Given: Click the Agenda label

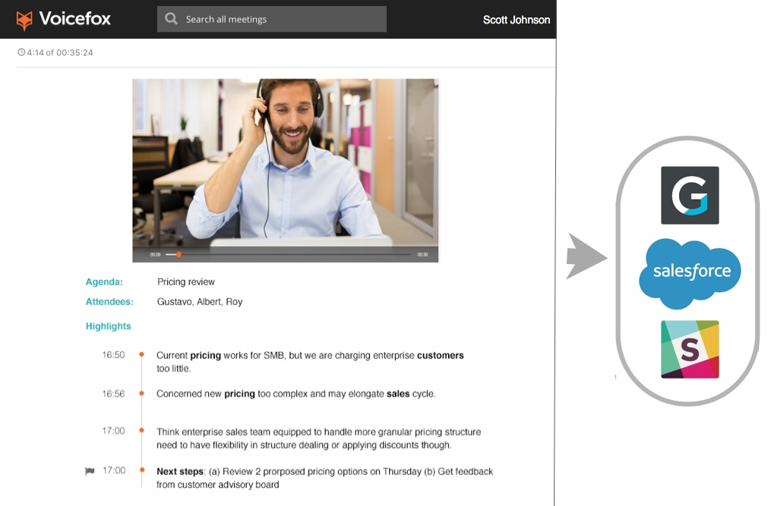Looking at the screenshot, I should tap(104, 282).
